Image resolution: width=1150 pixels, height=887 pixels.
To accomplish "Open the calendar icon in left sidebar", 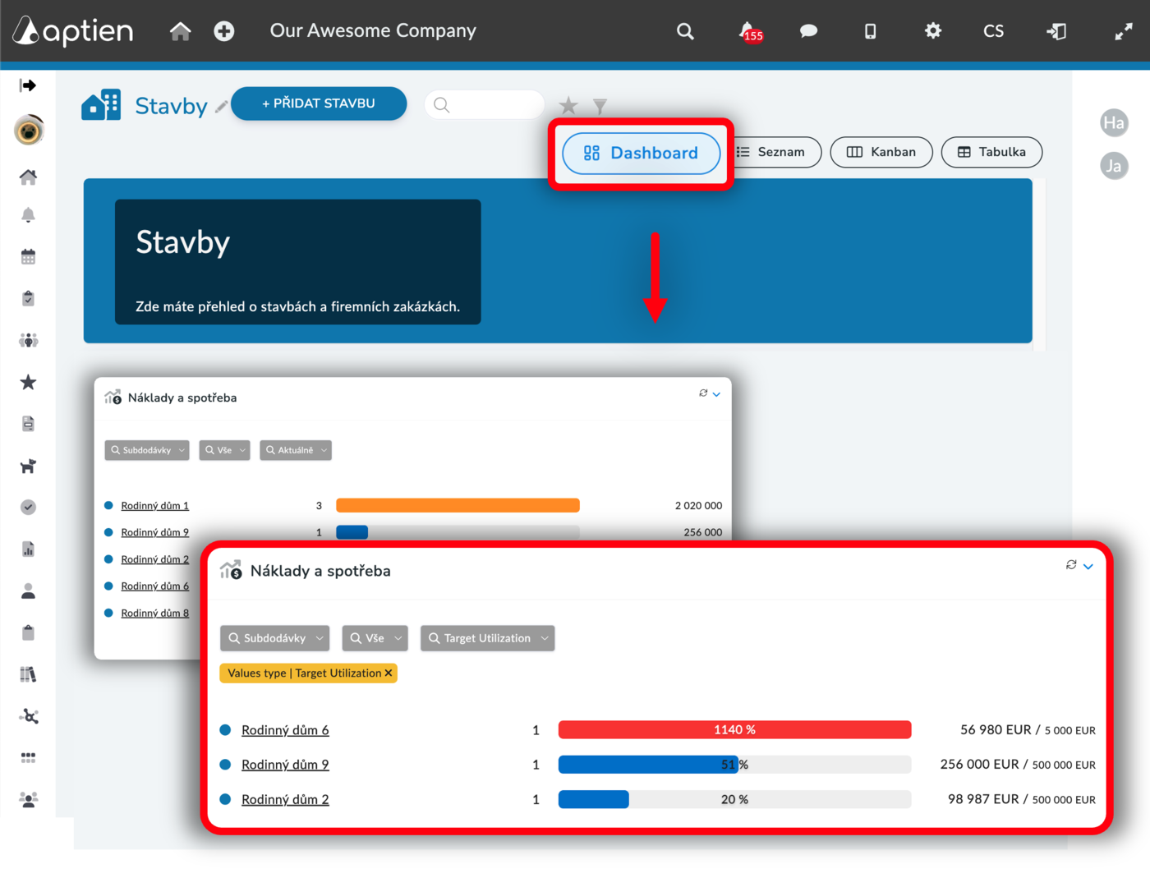I will [x=28, y=257].
